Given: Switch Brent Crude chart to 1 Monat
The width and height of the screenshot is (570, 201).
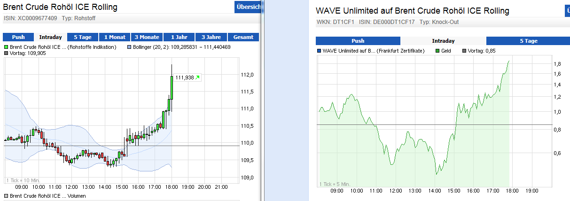Looking at the screenshot, I should point(114,37).
